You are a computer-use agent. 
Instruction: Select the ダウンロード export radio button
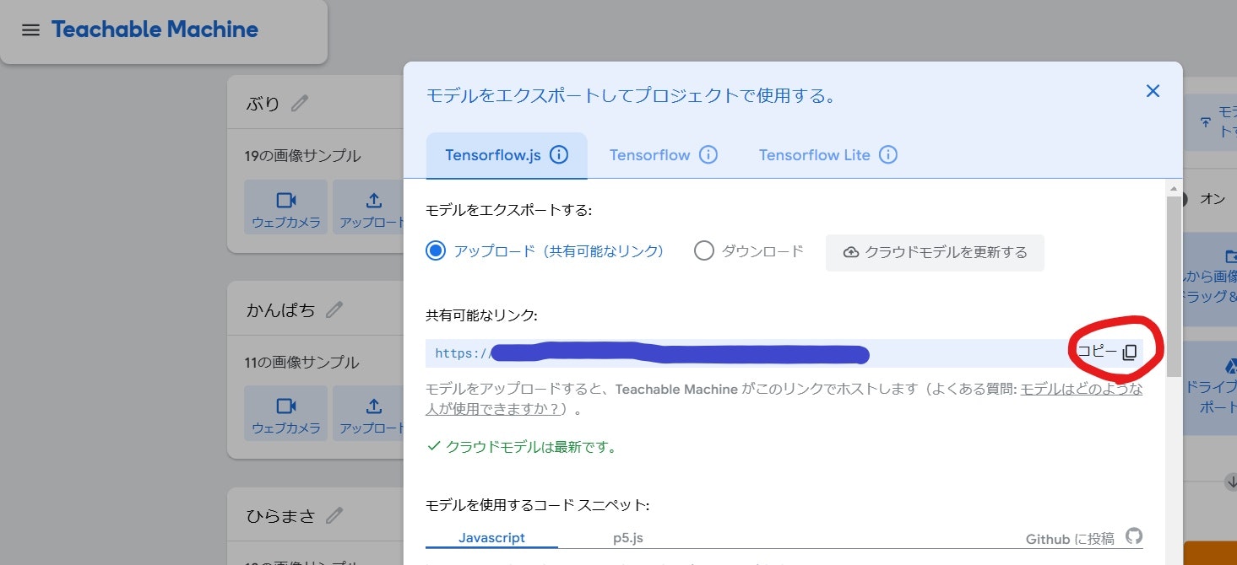pyautogui.click(x=703, y=251)
